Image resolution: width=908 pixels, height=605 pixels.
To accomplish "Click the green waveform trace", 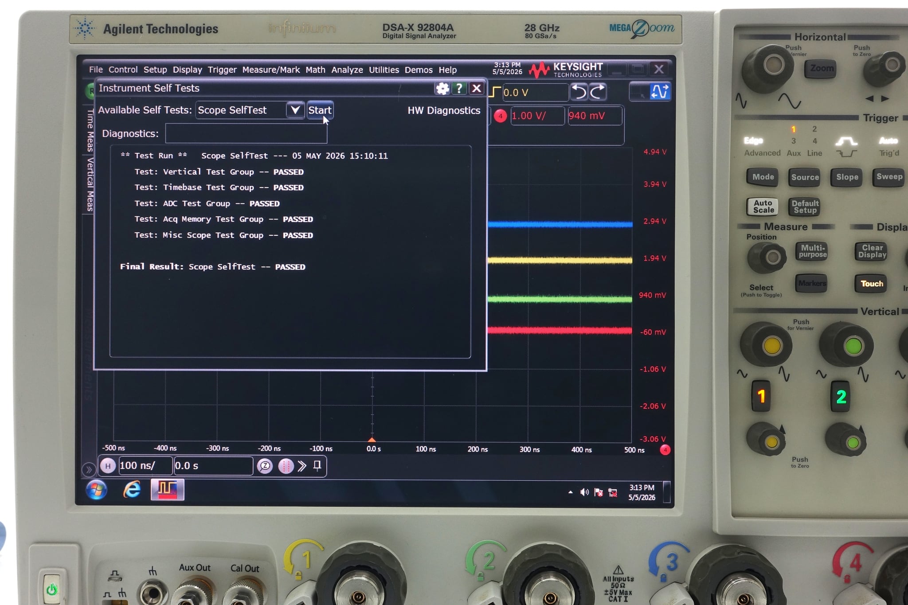I will click(x=560, y=300).
